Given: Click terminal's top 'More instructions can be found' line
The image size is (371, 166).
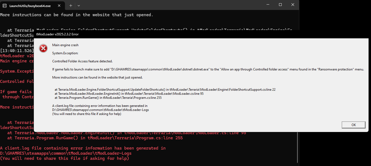Looking at the screenshot, I should (77, 15).
